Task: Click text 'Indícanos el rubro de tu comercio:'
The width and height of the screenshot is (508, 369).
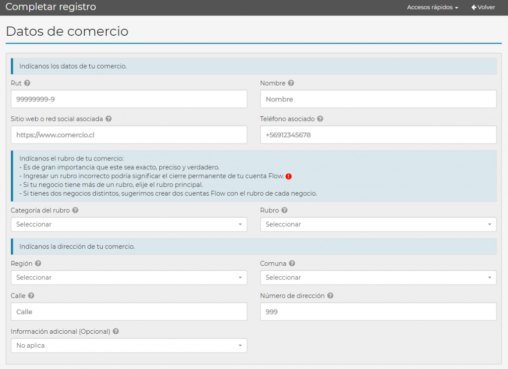Action: pos(71,158)
